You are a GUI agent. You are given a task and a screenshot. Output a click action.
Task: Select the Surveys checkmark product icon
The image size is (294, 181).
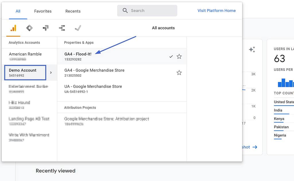78,28
